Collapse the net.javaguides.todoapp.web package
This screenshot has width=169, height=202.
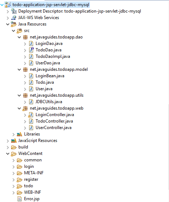click(x=19, y=108)
